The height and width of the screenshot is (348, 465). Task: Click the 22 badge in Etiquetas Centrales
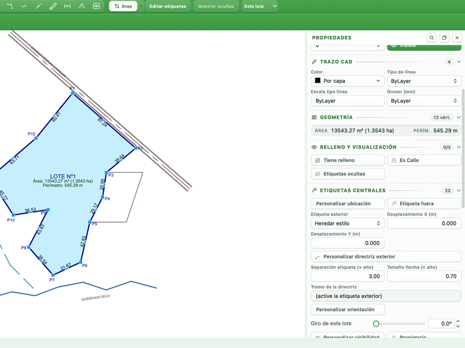[448, 191]
